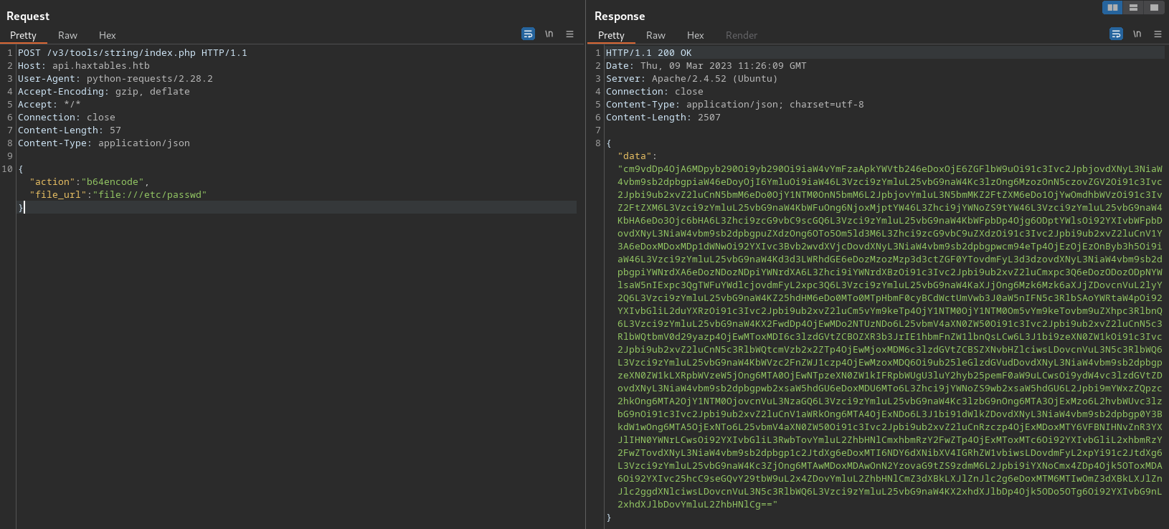The image size is (1169, 529).
Task: Click the Server: Apache/2.4.52 header
Action: 691,79
